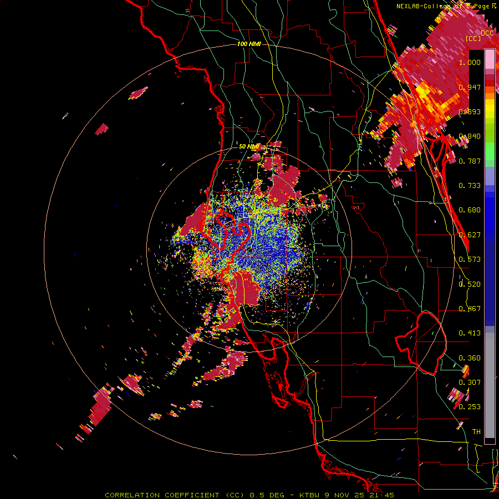Click the DCC [CC] legend title

point(479,35)
